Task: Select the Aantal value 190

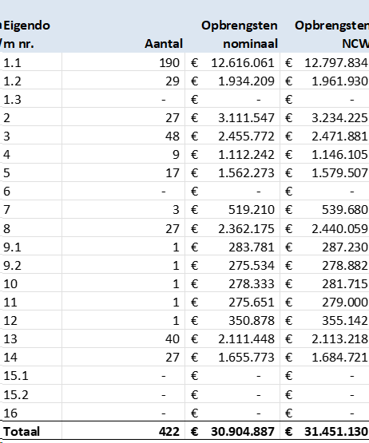Action: click(169, 63)
